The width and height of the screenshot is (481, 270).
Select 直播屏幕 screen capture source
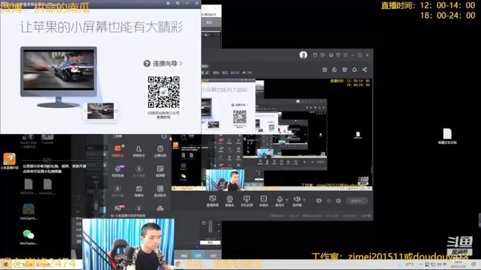(x=212, y=201)
